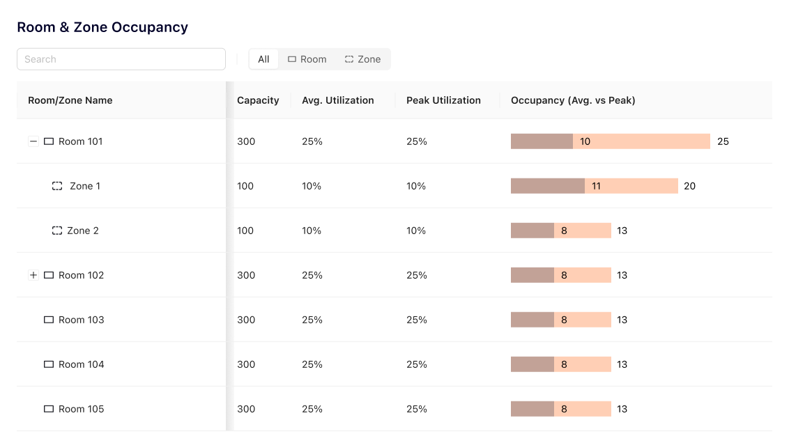Screen dimensions: 789x448
Task: Filter the list by Room
Action: pos(307,59)
